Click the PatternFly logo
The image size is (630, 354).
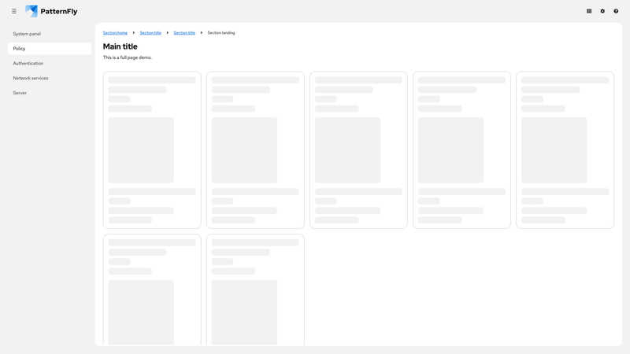51,11
